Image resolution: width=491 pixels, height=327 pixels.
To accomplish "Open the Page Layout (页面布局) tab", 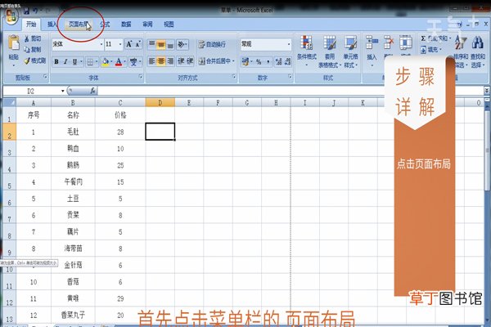I will [79, 24].
